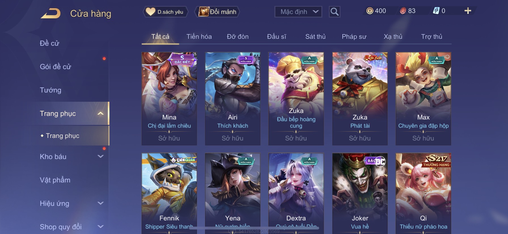Expand the Shop quy đổi section
The width and height of the screenshot is (508, 234).
[x=100, y=227]
